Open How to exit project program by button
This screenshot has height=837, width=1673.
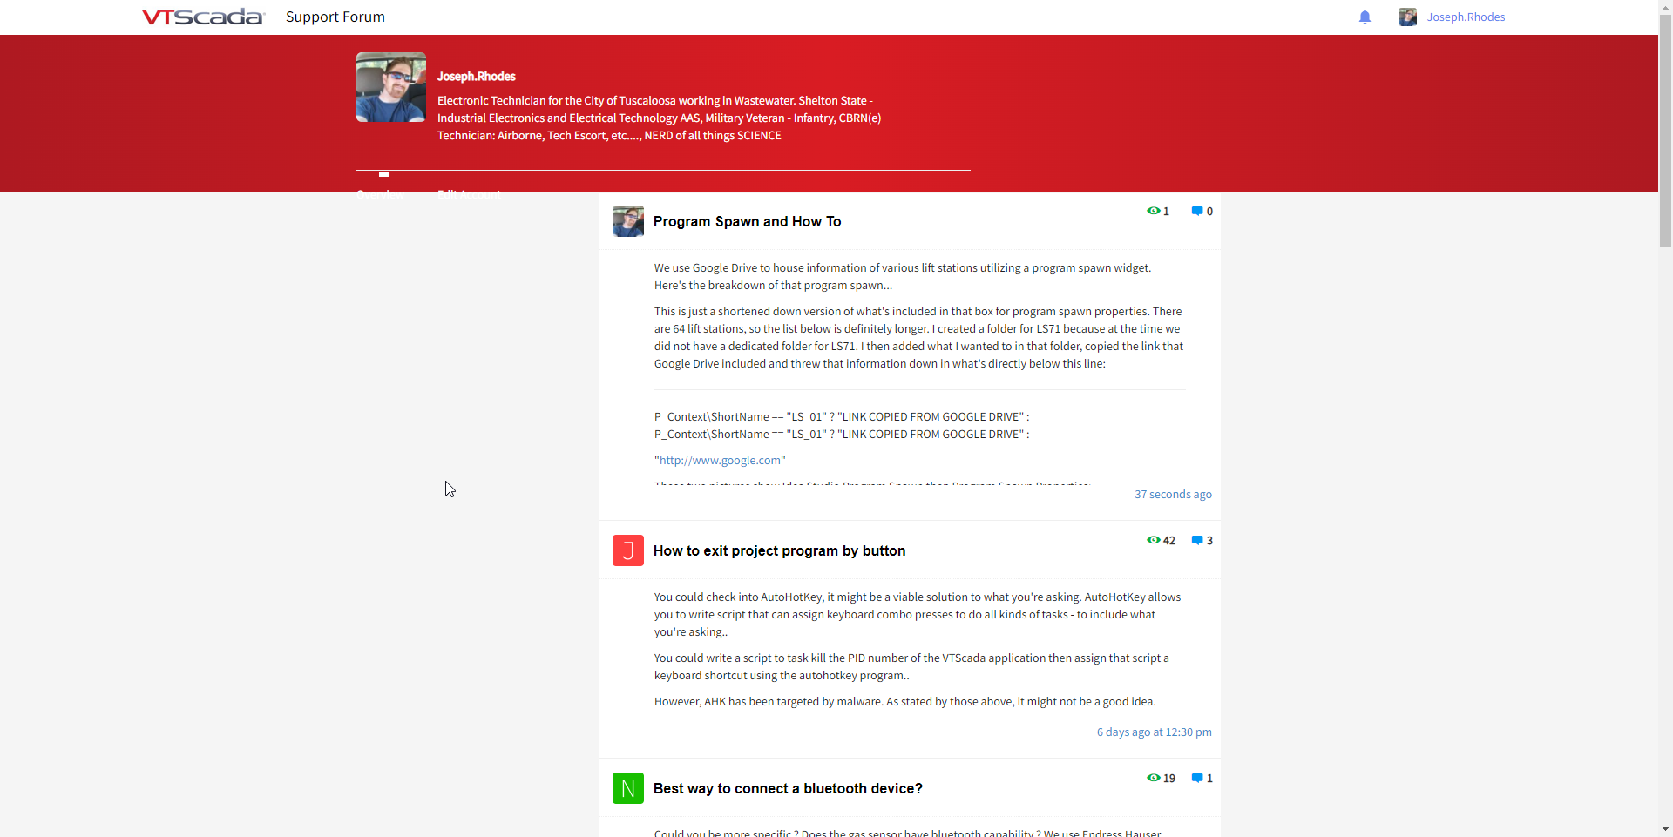click(779, 551)
